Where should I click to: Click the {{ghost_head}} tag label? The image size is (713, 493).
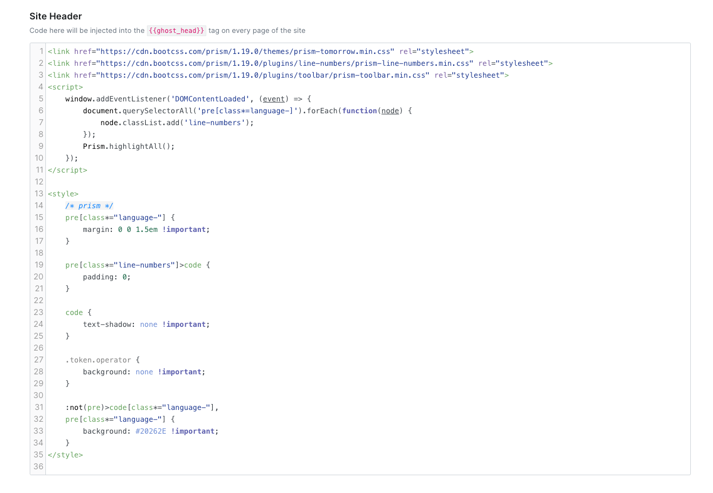(x=177, y=31)
